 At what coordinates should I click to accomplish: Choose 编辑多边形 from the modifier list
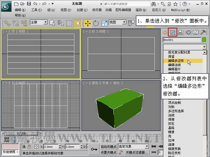(x=183, y=61)
